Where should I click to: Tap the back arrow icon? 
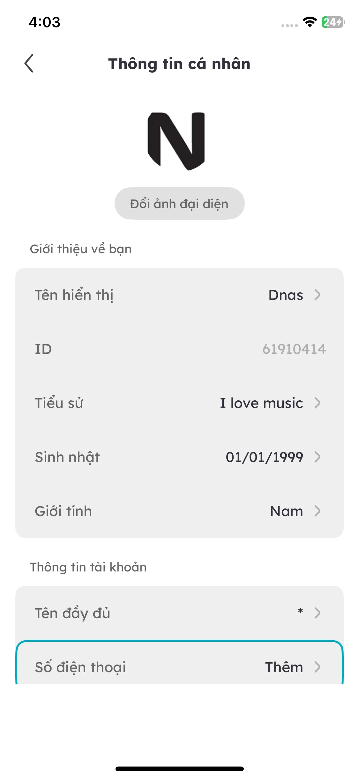pyautogui.click(x=29, y=63)
